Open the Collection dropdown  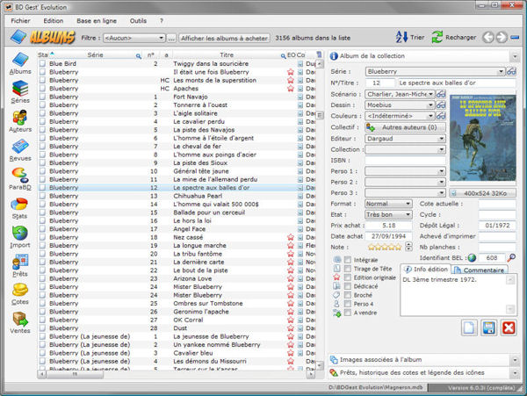(405, 149)
